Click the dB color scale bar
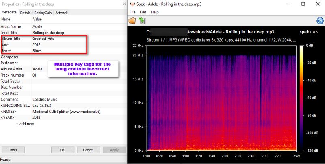Screen dimensions: 325x164 click(301, 98)
